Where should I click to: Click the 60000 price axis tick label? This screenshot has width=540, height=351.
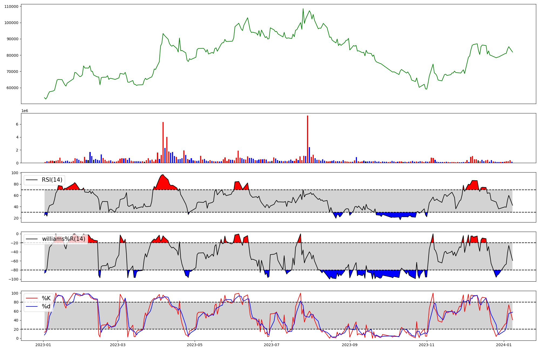[12, 88]
